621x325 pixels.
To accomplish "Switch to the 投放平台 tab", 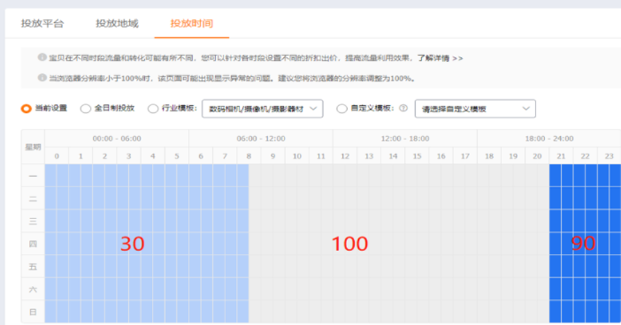I will coord(42,23).
